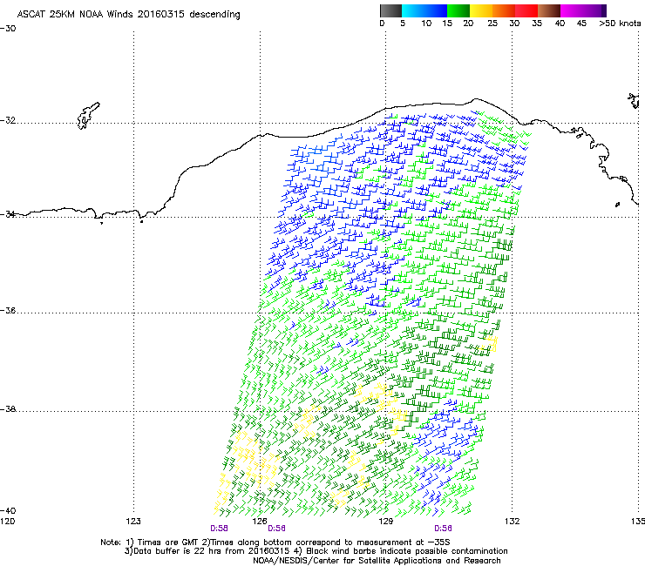Click the '126' longitude axis label
This screenshot has height=566, width=645.
click(x=260, y=522)
